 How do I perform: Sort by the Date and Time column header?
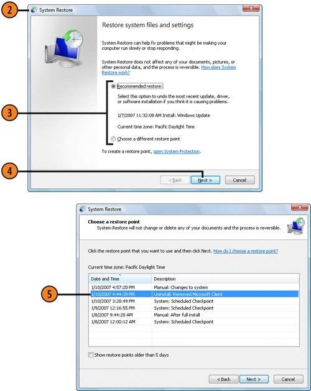120,278
